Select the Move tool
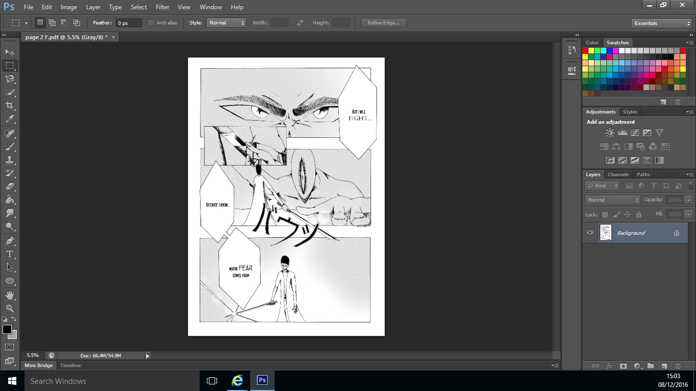Image resolution: width=696 pixels, height=391 pixels. 10,52
